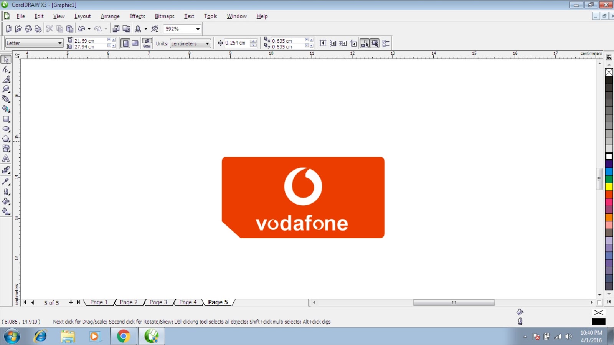Toggle Snap to Objects

coord(343,43)
